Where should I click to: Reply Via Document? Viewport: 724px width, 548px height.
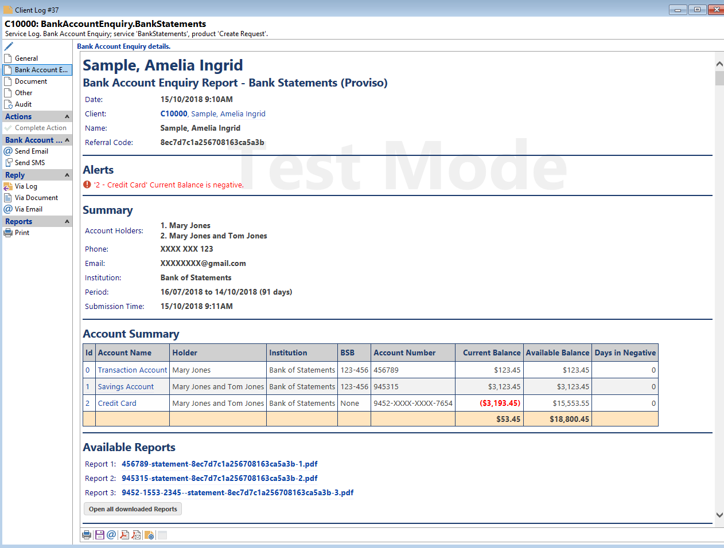coord(36,198)
